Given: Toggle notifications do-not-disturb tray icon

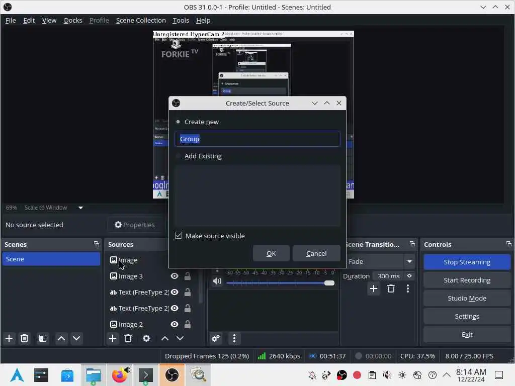Looking at the screenshot, I should tap(312, 375).
